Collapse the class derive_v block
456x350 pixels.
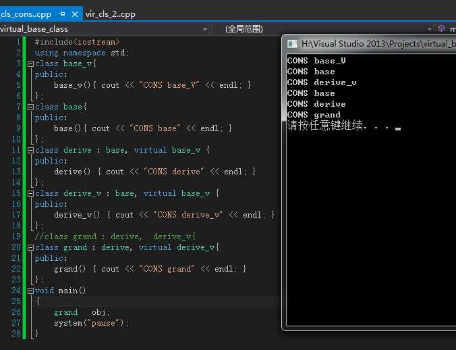[30, 193]
